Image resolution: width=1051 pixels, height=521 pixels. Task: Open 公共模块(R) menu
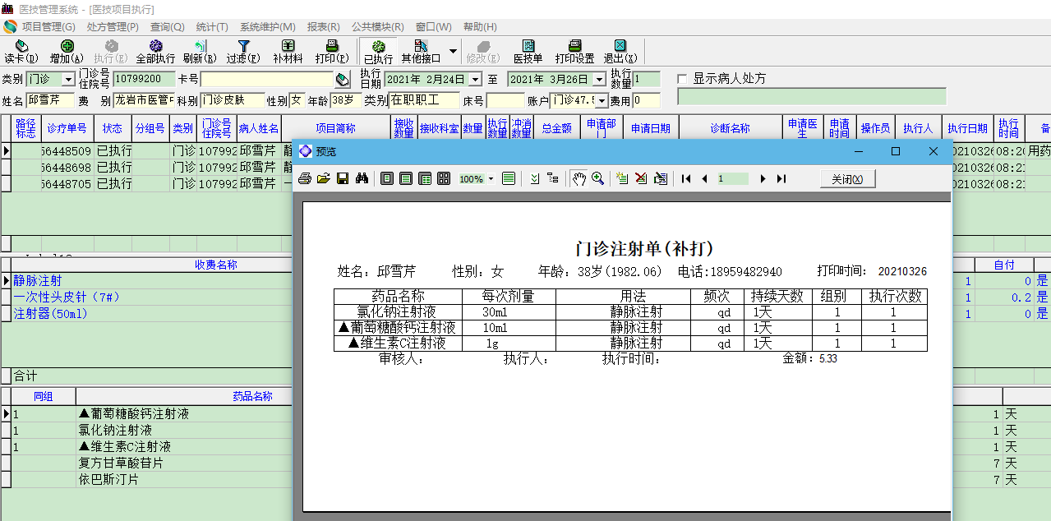378,26
